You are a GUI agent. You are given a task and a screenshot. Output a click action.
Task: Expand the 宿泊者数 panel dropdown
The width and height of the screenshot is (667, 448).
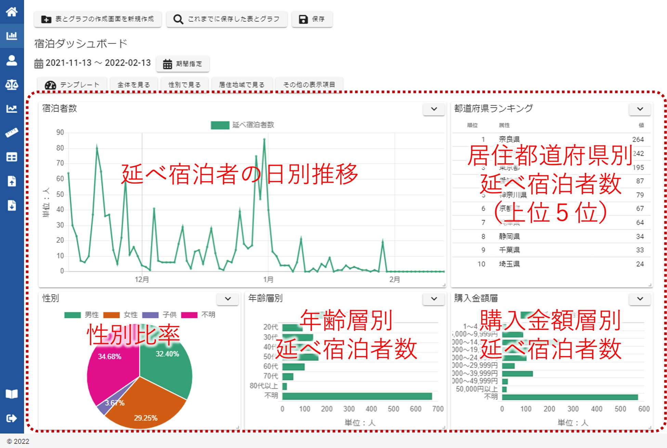click(434, 109)
